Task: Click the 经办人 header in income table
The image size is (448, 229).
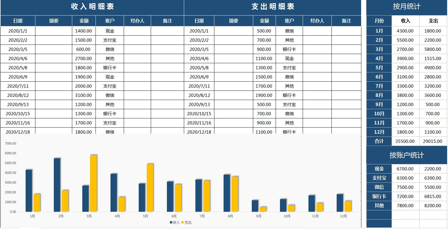Action: (137, 21)
